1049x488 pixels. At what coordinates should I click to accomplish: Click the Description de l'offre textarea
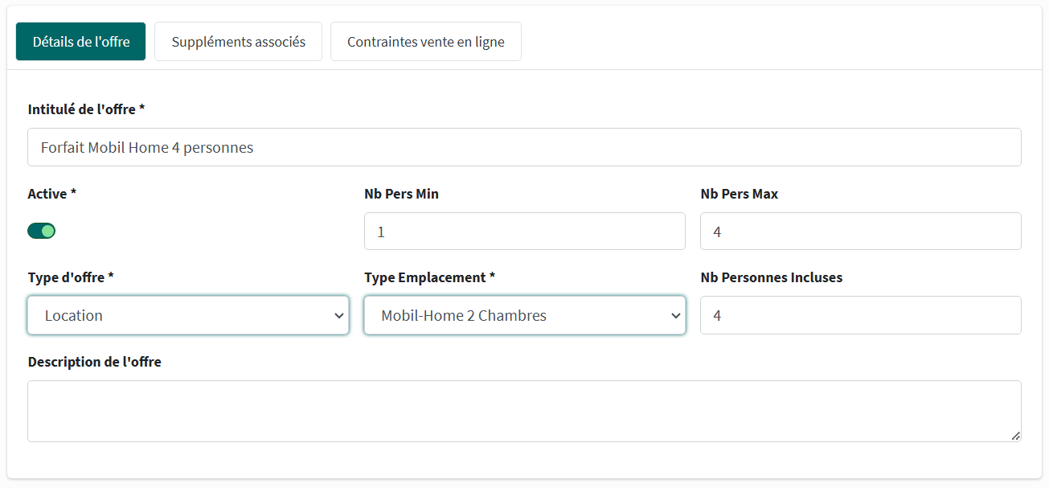pyautogui.click(x=524, y=411)
